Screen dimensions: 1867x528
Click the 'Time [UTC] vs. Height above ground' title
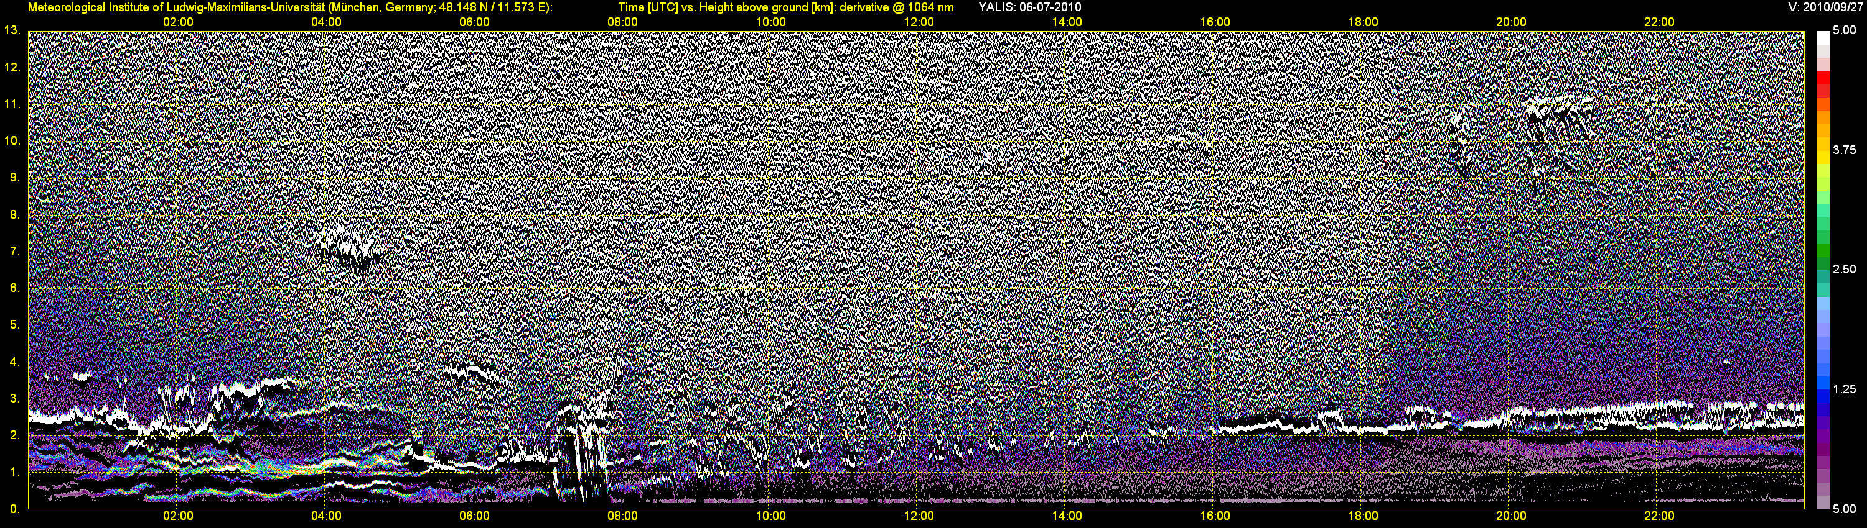(x=785, y=7)
